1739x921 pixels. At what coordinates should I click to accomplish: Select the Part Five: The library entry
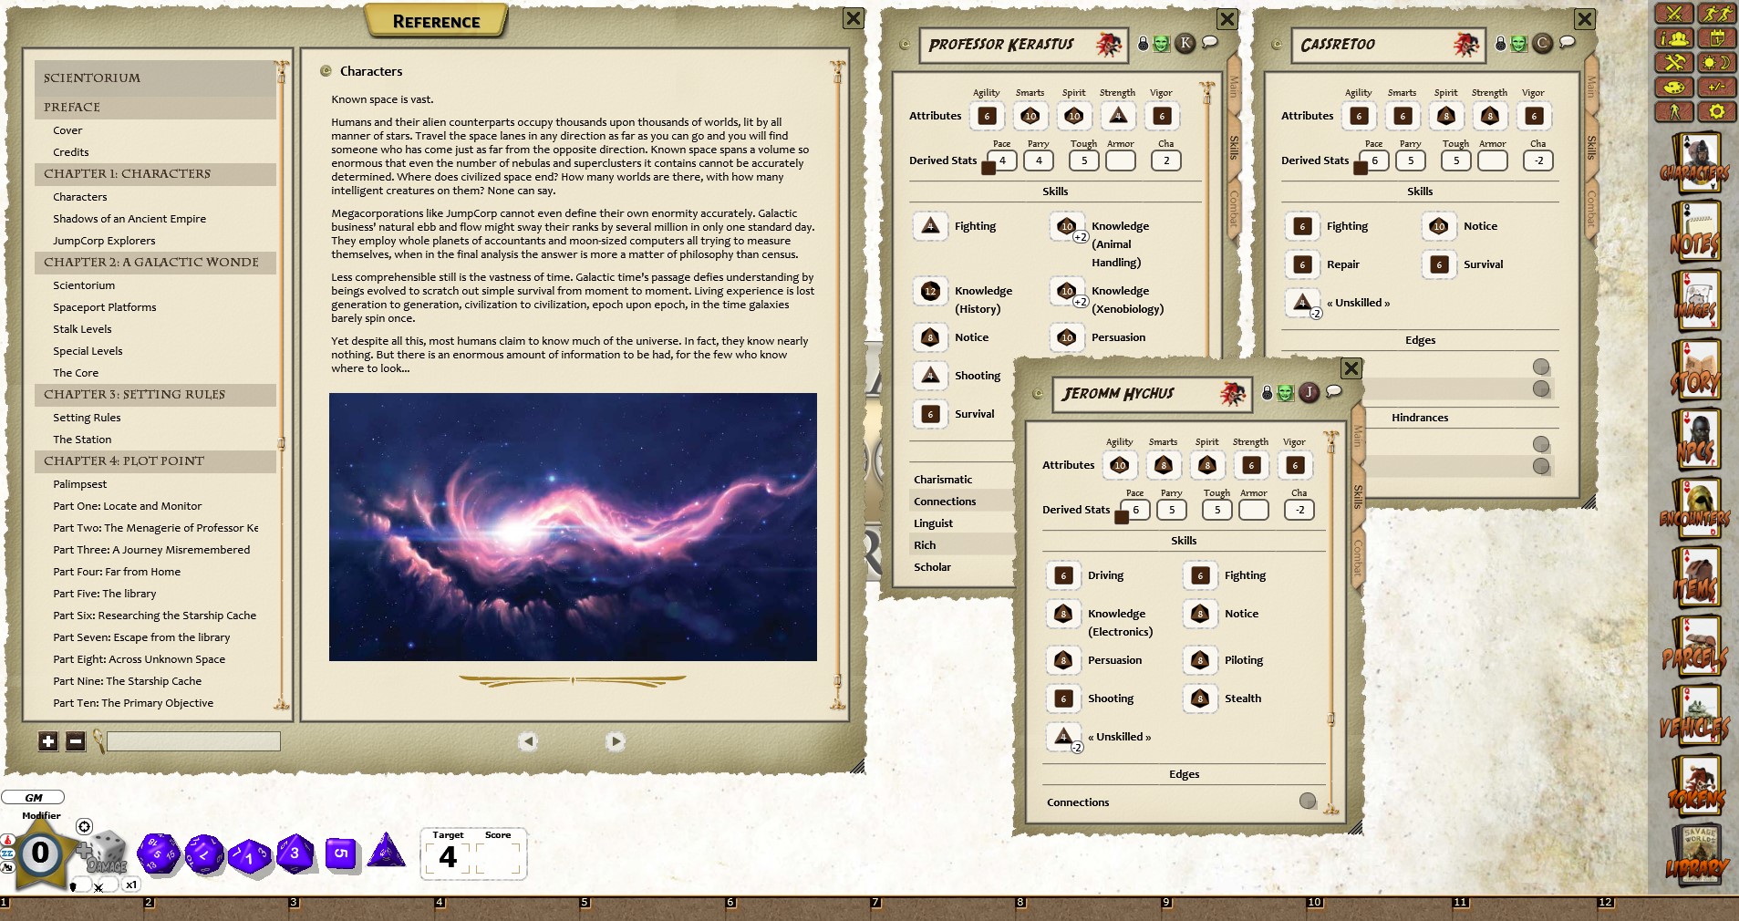[106, 594]
